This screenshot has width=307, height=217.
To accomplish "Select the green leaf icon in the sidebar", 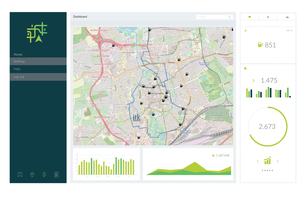I will [44, 174].
